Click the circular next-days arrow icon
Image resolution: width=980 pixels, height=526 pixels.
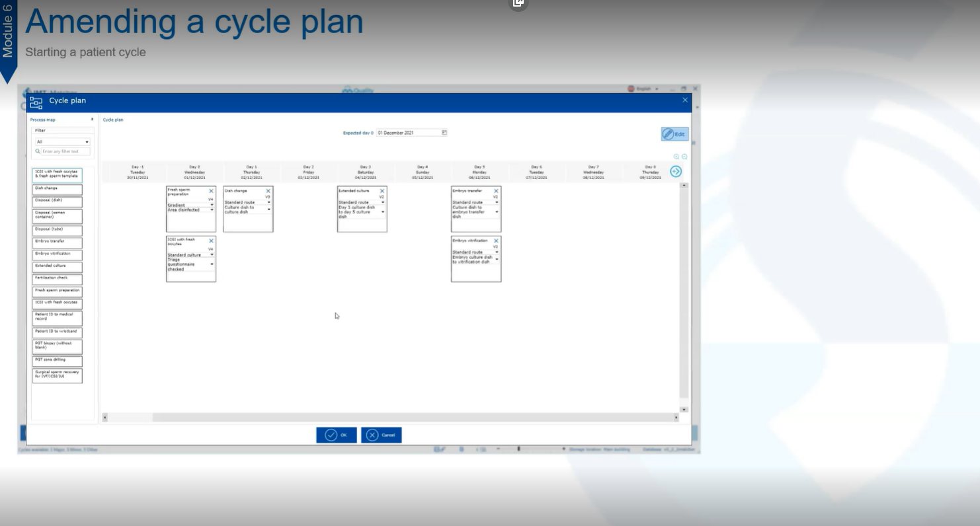[676, 171]
